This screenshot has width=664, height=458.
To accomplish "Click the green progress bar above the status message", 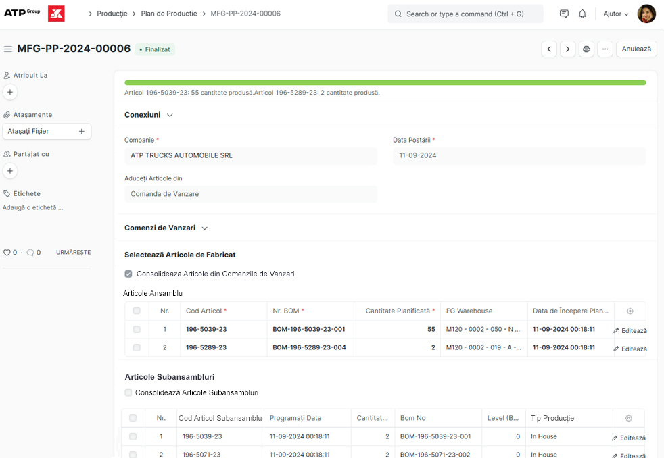I will click(385, 81).
